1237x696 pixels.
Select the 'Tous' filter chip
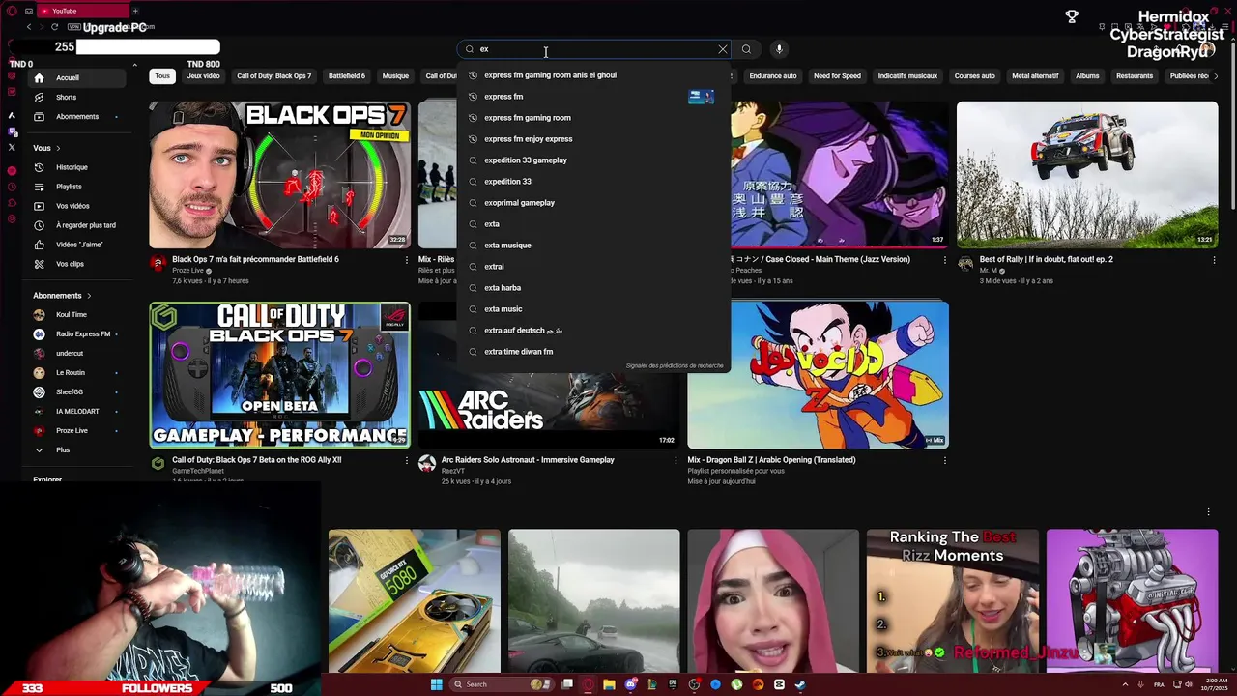tap(162, 75)
